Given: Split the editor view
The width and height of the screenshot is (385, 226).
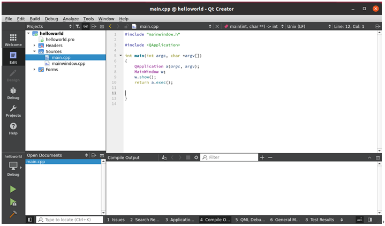Looking at the screenshot, I should (x=378, y=26).
